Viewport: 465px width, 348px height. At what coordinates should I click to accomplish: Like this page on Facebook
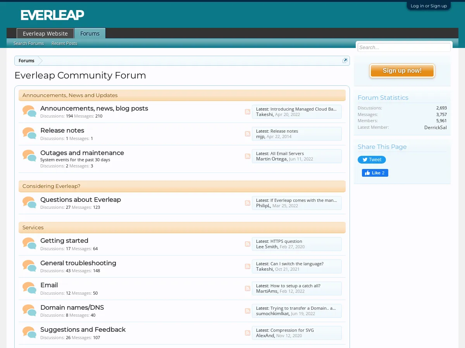(375, 173)
